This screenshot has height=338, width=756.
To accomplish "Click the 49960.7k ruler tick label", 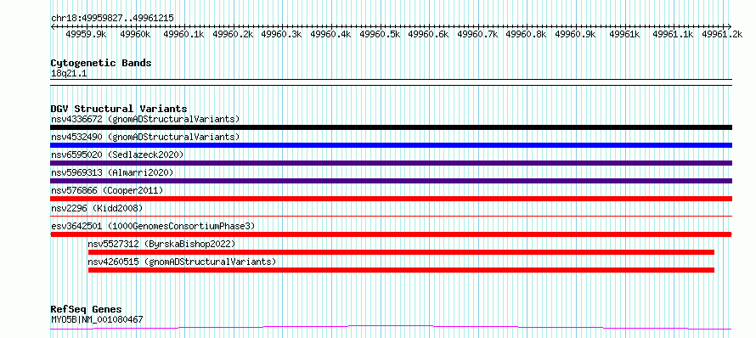I will 477,34.
